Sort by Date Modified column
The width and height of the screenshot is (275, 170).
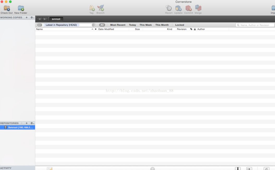point(113,29)
